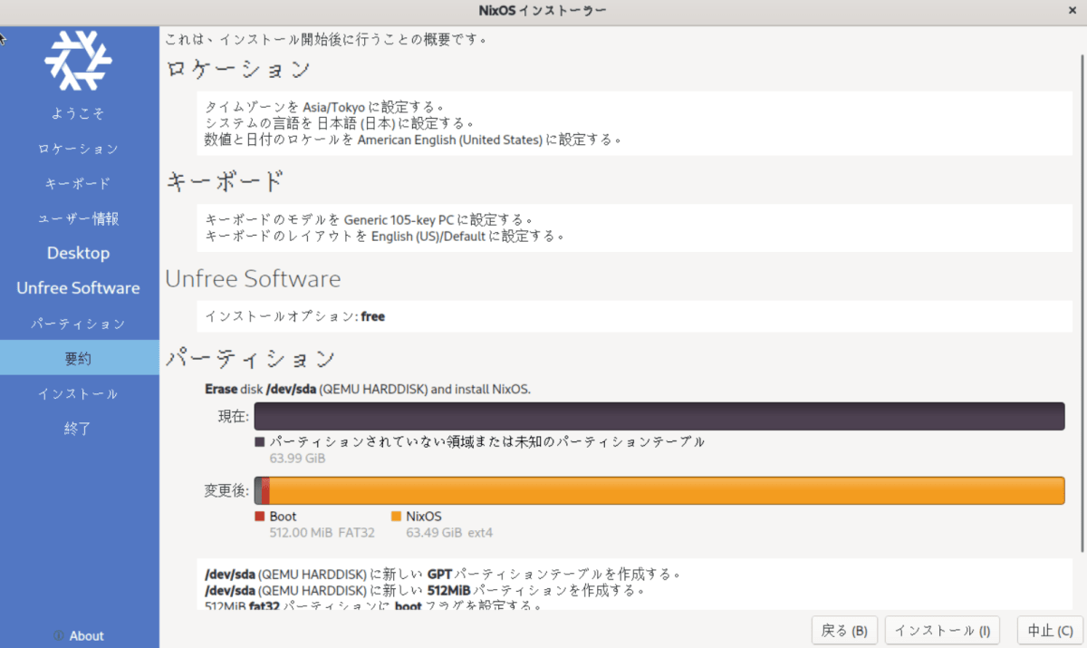Select the highlighted 要約 step
The image size is (1087, 648).
pyautogui.click(x=79, y=358)
